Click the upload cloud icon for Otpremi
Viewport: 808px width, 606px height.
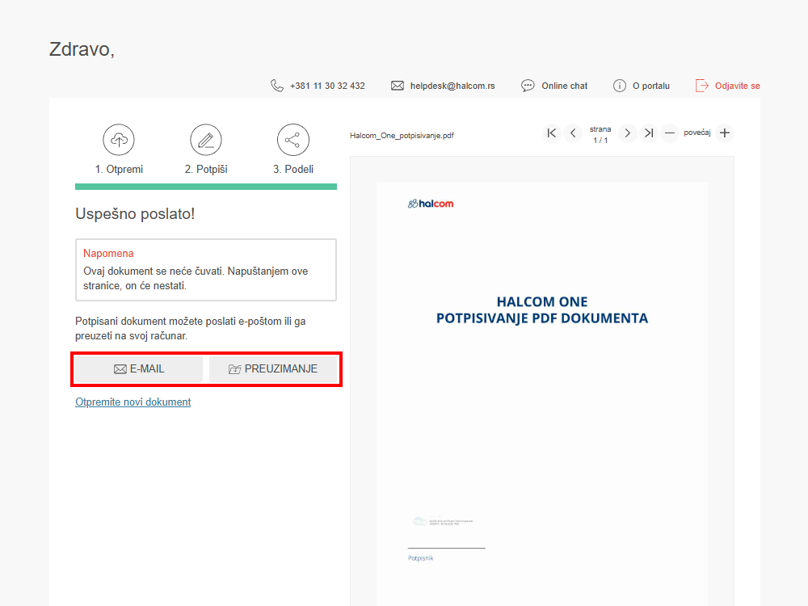coord(119,140)
